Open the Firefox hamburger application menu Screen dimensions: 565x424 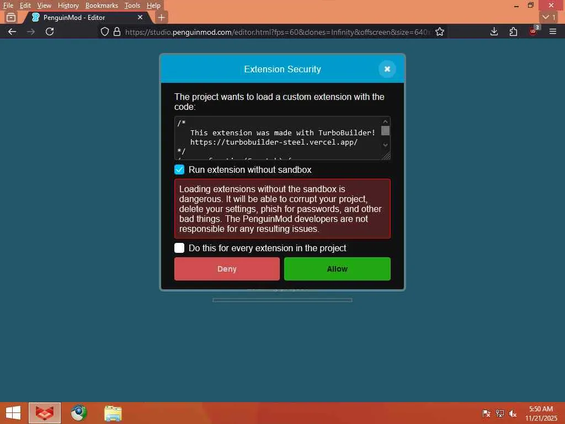553,31
